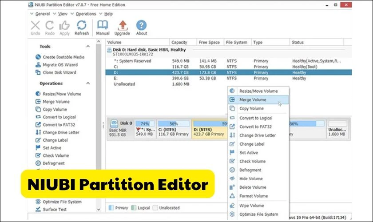Choose Merge Volume in the context menu
Image resolution: width=373 pixels, height=222 pixels.
coord(258,100)
